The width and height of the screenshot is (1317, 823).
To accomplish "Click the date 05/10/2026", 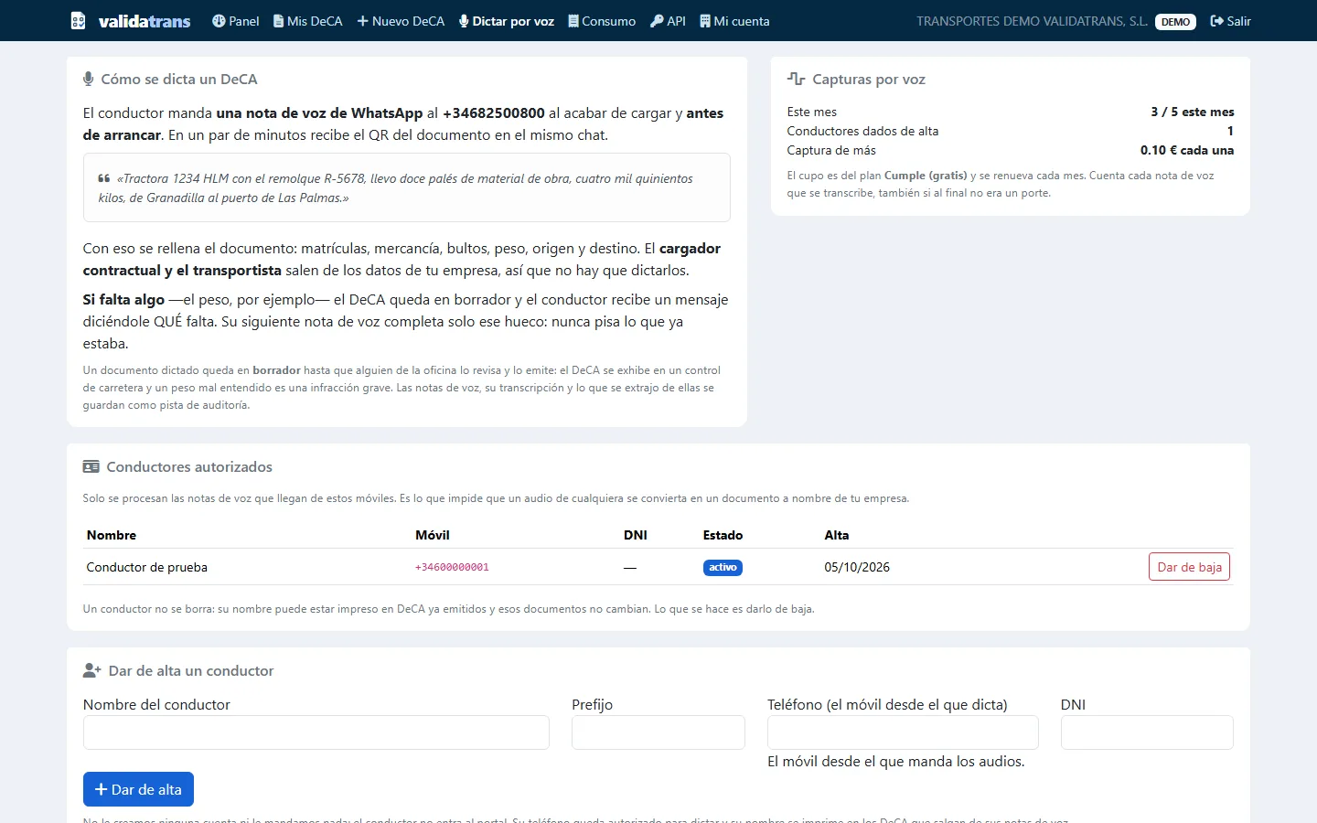I will (x=857, y=567).
